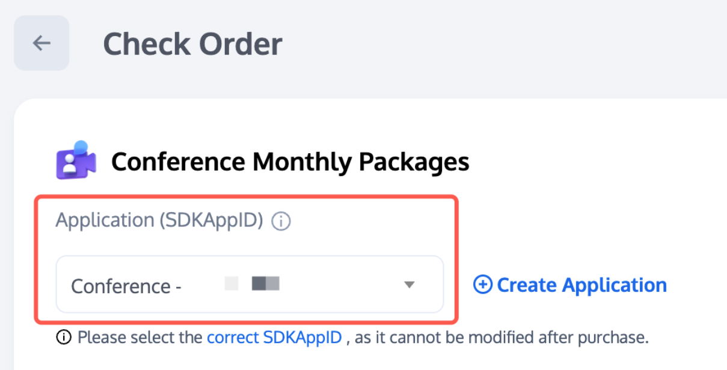Click the Create Application link
727x370 pixels.
tap(581, 285)
